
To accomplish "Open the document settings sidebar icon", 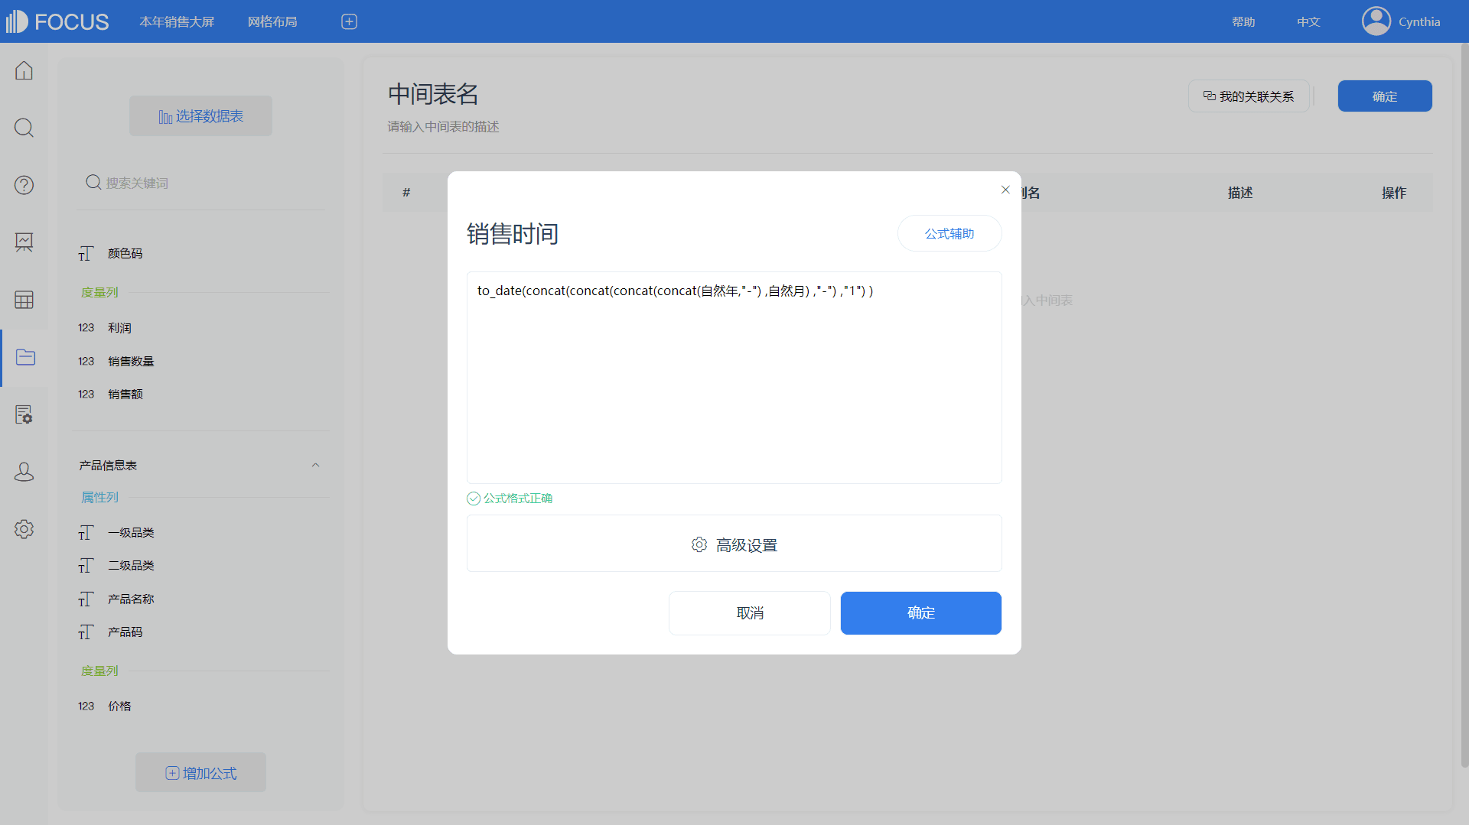I will (24, 414).
